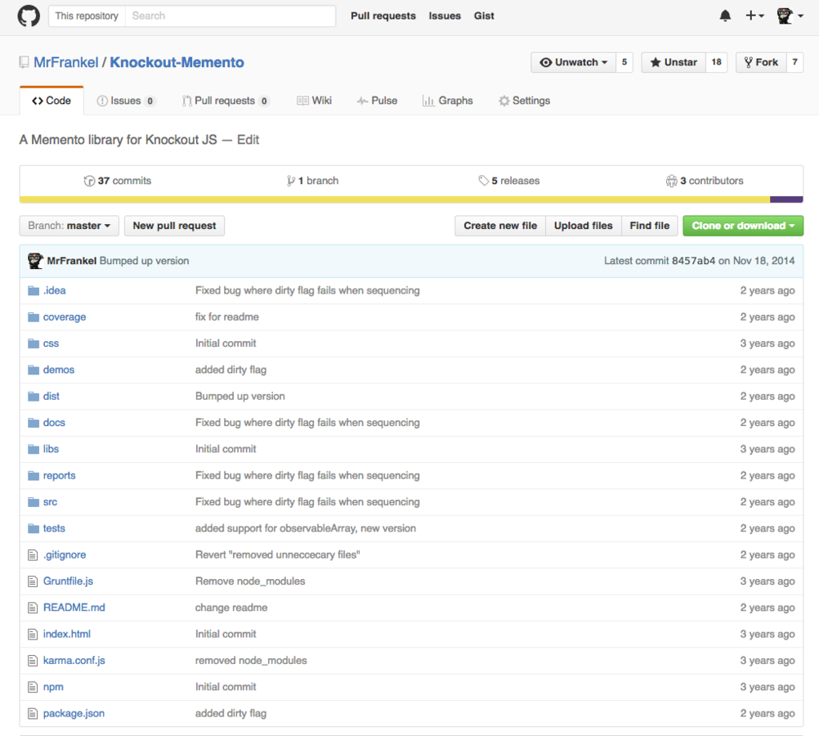The width and height of the screenshot is (819, 736).
Task: Open the Graphs tab
Action: (x=448, y=101)
